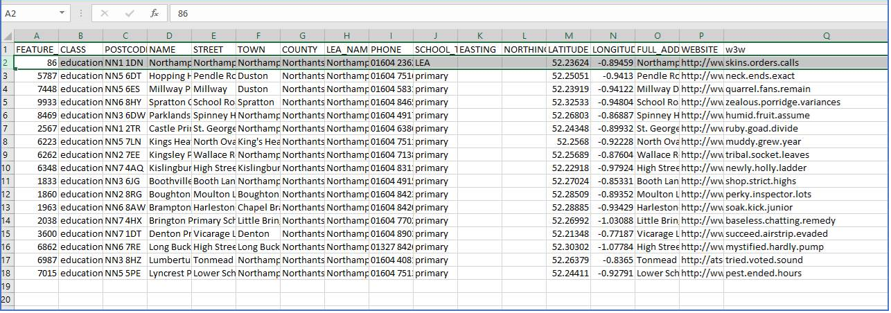This screenshot has width=891, height=313.
Task: Select column B header
Action: coord(81,36)
